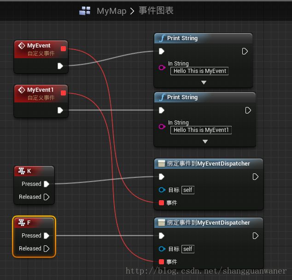This screenshot has width=292, height=280.
Task: Click the icon on lower bind event node
Action: [x=162, y=222]
